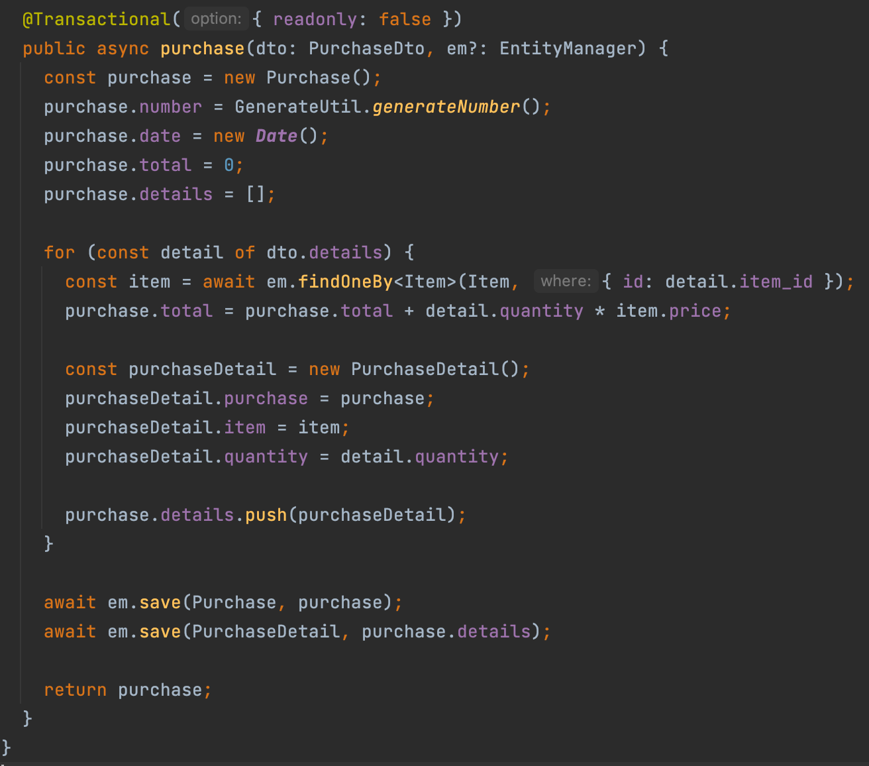Click the closing brace of the for loop
Image resolution: width=869 pixels, height=766 pixels.
pyautogui.click(x=48, y=543)
